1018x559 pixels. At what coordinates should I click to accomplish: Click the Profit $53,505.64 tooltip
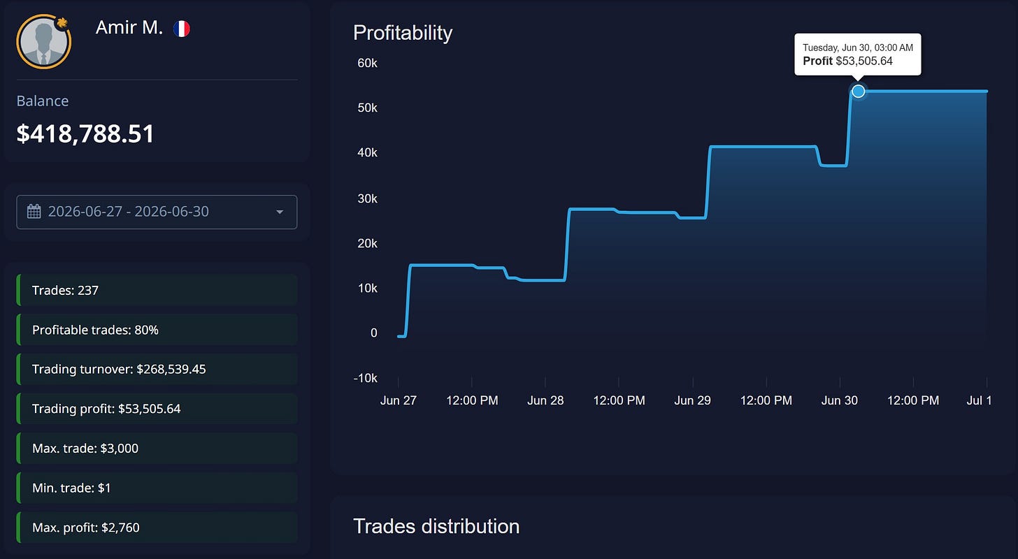(x=858, y=55)
